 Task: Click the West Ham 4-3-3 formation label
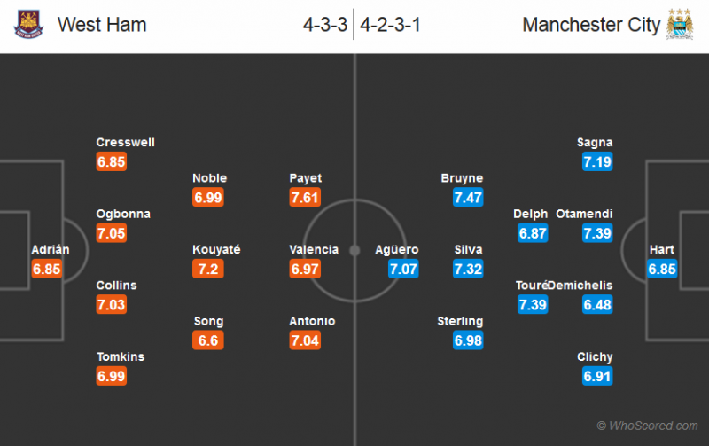click(x=324, y=25)
